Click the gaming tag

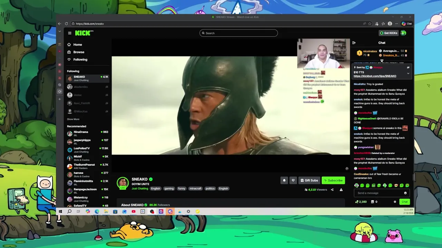tap(169, 188)
